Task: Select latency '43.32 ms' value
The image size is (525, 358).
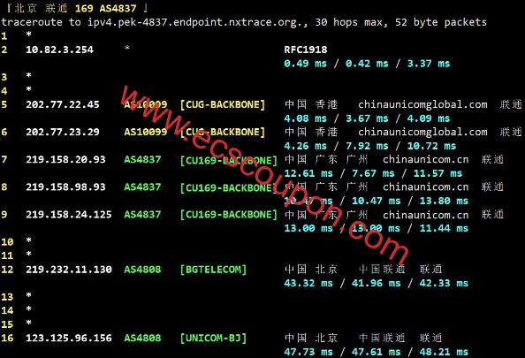Action: tap(308, 284)
